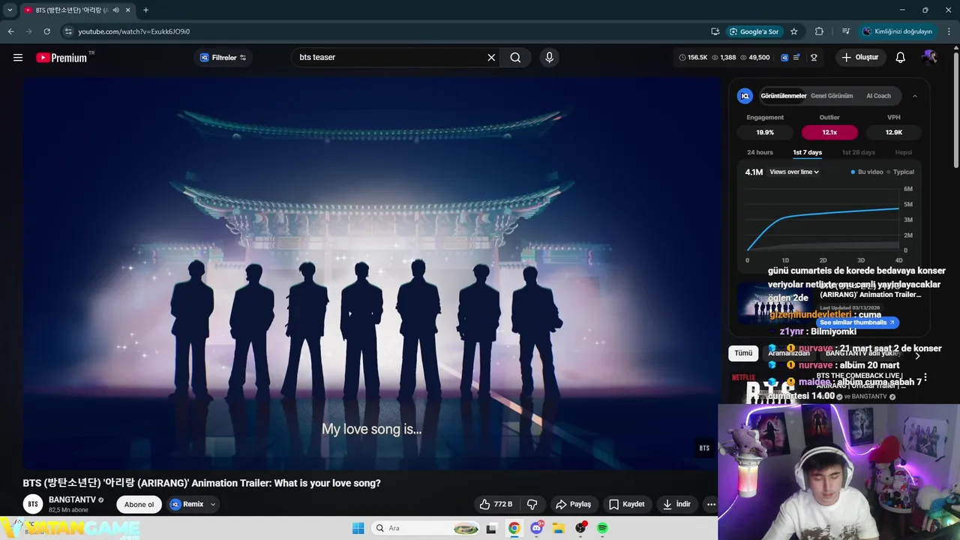This screenshot has width=960, height=540.
Task: Click the Outlier 12.1x pill
Action: click(829, 132)
